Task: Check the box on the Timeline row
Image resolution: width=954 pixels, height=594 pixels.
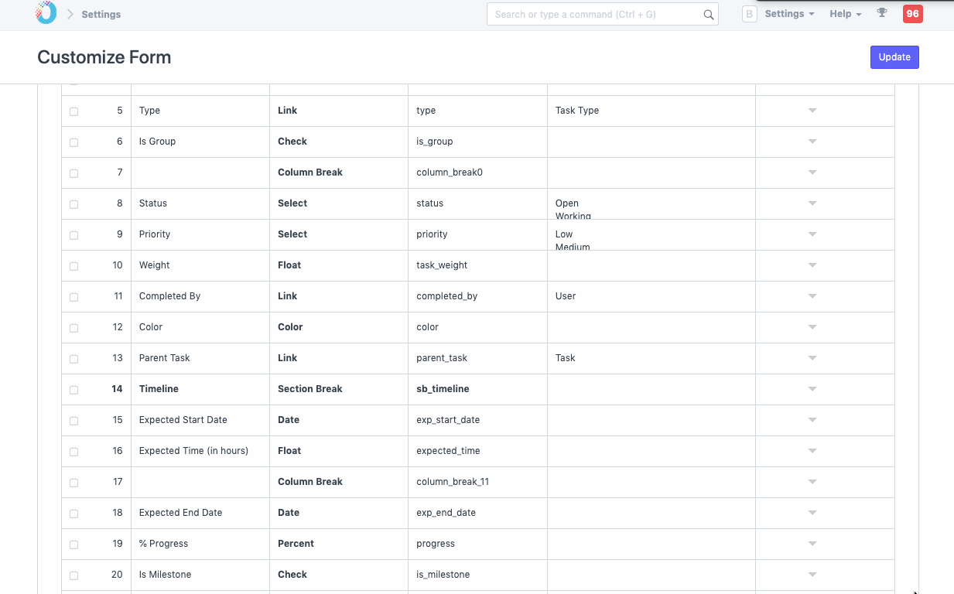Action: pyautogui.click(x=74, y=390)
